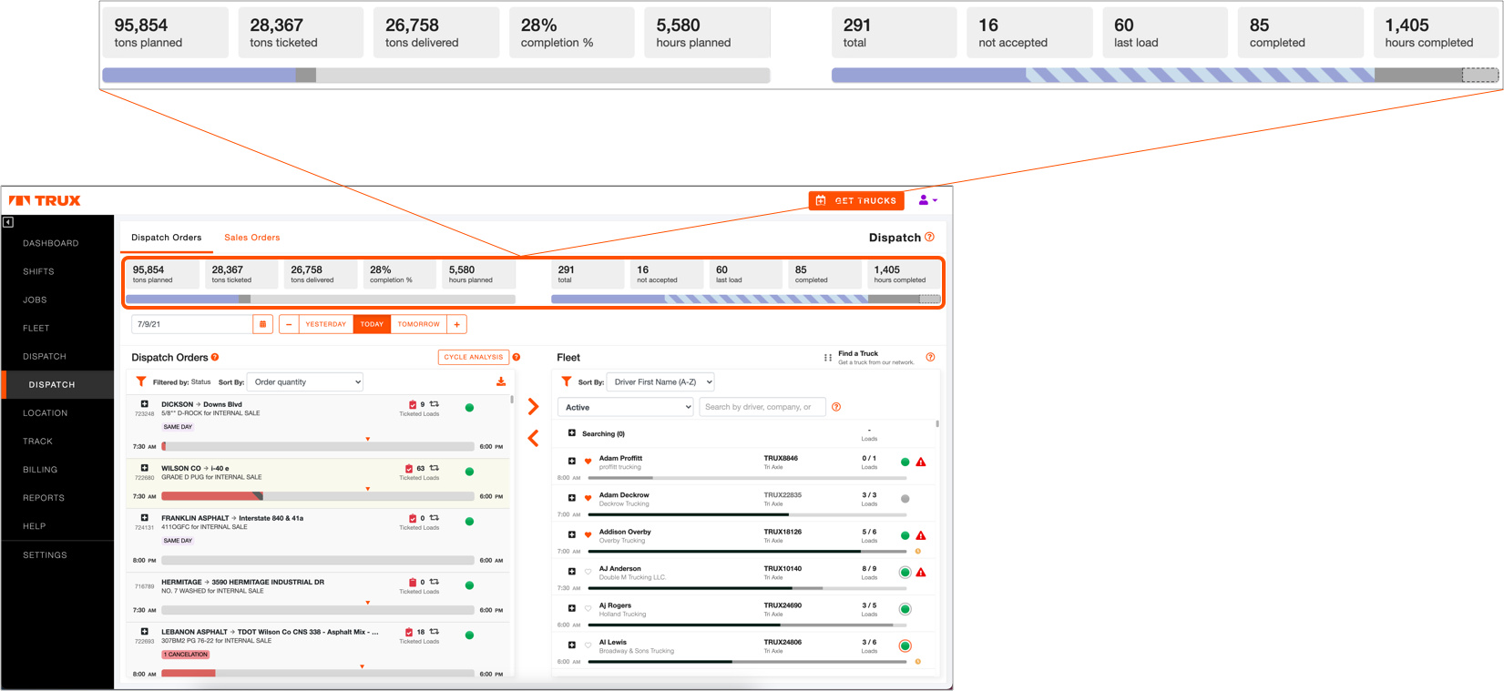Open help icon next to Cycle Analysis
1504x691 pixels.
pos(517,357)
